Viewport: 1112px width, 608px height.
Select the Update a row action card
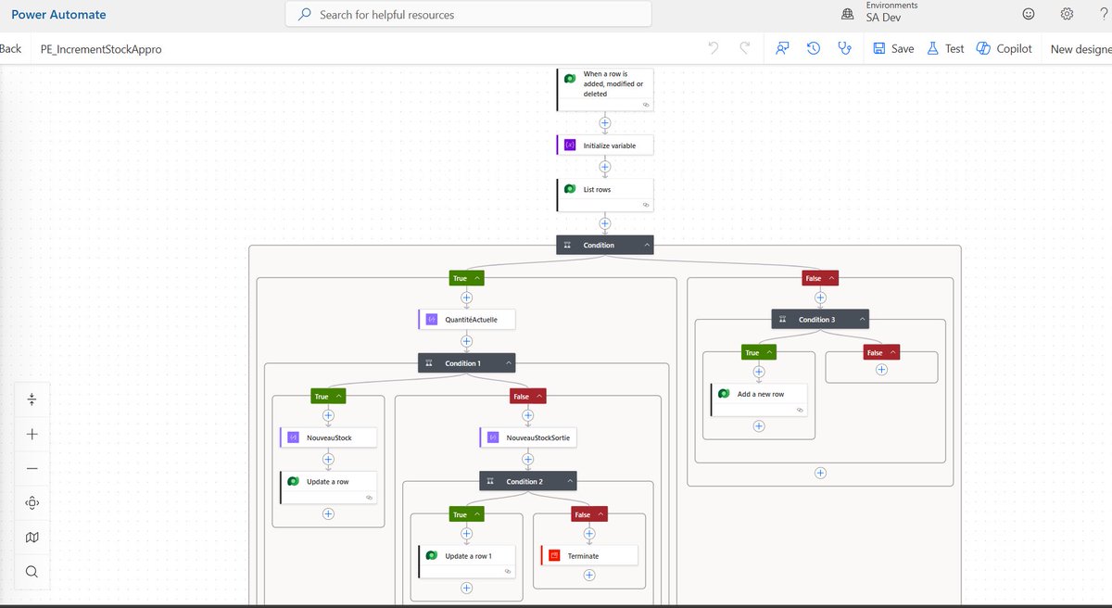point(328,487)
